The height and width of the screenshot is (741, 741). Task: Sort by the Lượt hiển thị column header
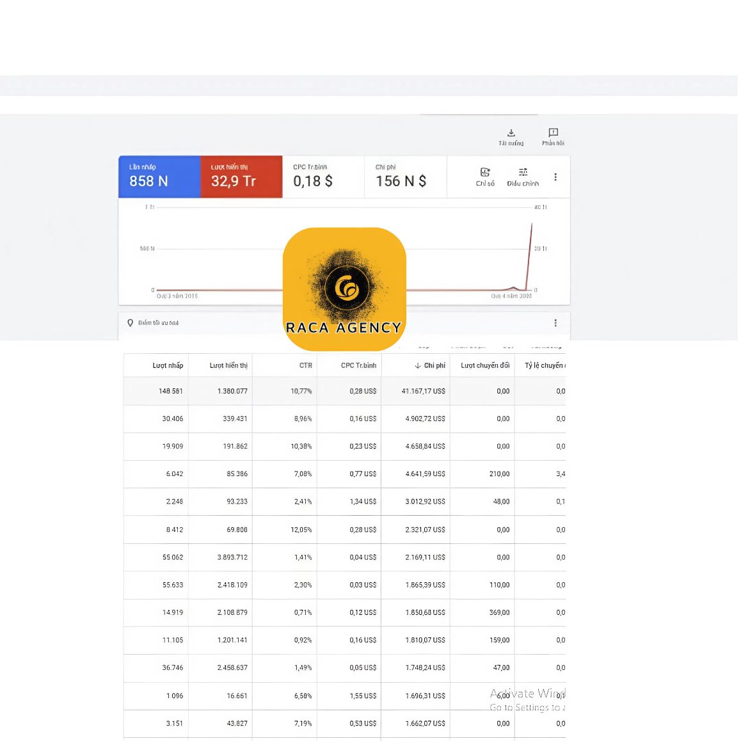[228, 365]
